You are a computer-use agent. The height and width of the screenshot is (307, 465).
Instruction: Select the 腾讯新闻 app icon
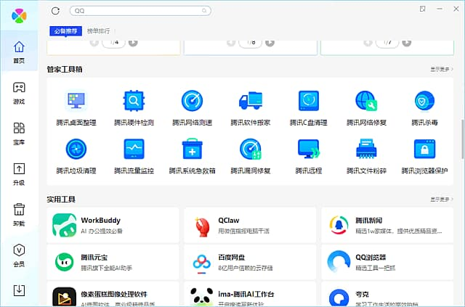tap(339, 225)
